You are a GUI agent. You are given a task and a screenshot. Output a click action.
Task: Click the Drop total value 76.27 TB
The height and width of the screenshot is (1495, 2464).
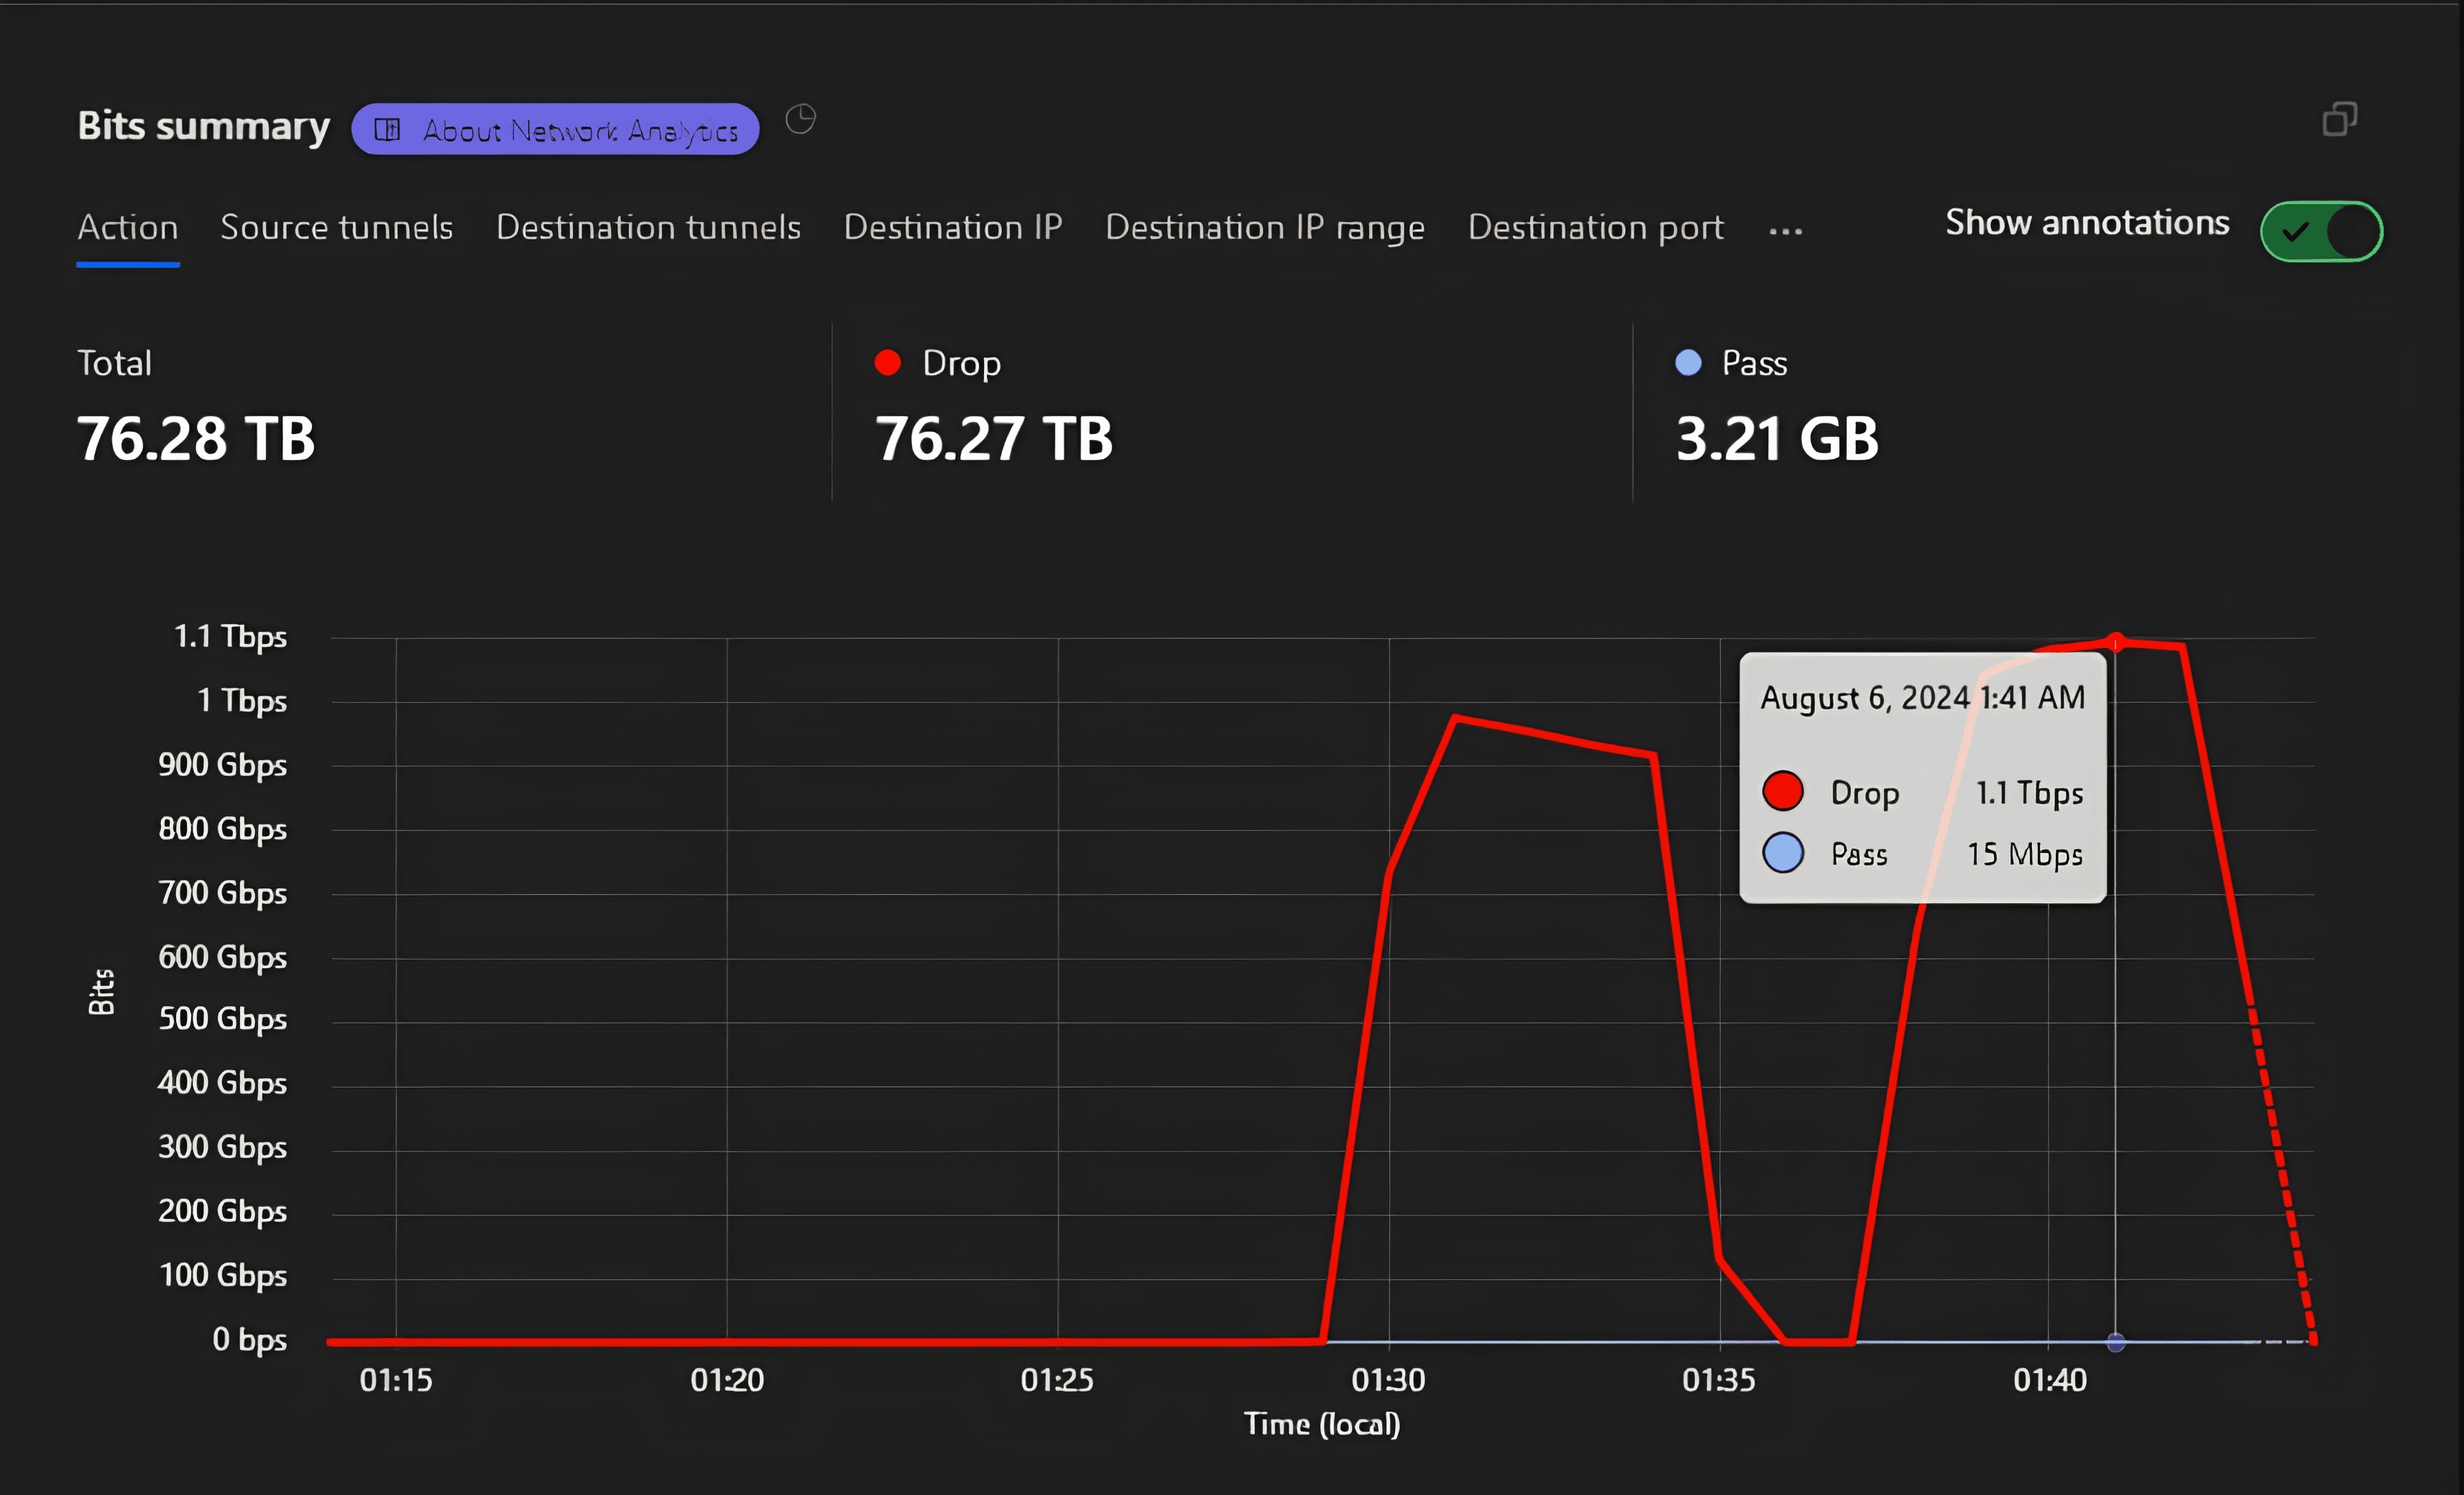pos(994,437)
